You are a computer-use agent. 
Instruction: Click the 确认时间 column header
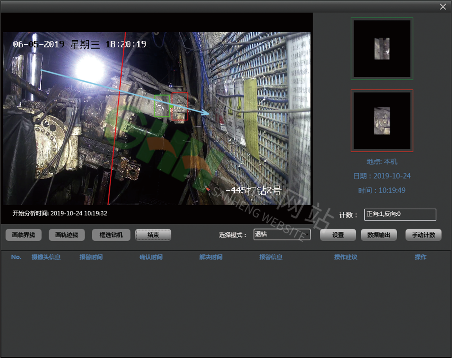pyautogui.click(x=151, y=257)
